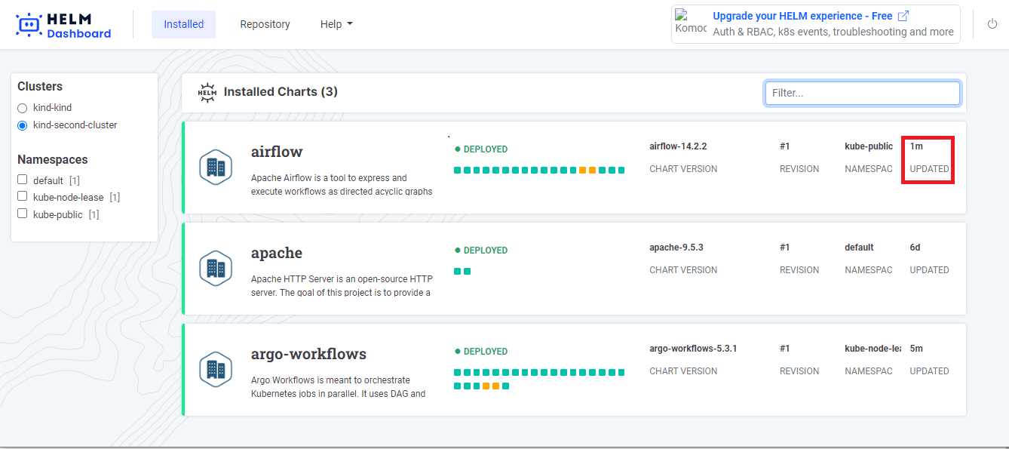
Task: Open Upgrade your HELM experience link
Action: [x=802, y=16]
